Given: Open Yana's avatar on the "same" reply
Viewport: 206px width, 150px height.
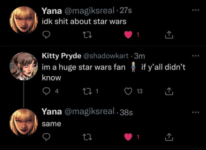Looking at the screenshot, I should pyautogui.click(x=24, y=123).
